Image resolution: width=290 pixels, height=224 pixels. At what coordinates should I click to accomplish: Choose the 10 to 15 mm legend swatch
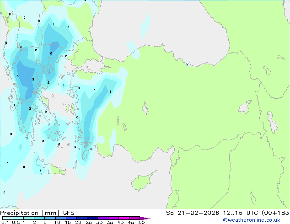coord(60,218)
